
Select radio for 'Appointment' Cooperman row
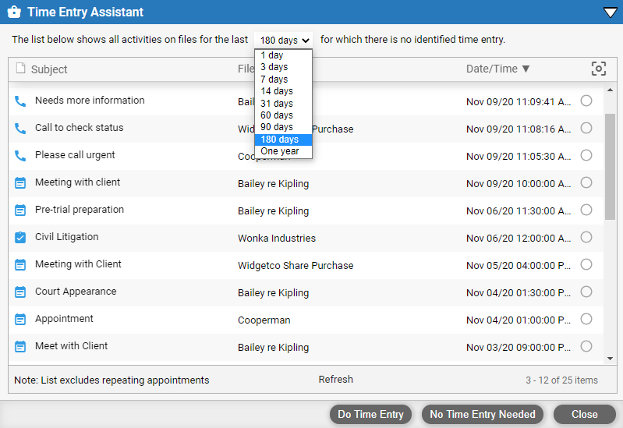[586, 319]
